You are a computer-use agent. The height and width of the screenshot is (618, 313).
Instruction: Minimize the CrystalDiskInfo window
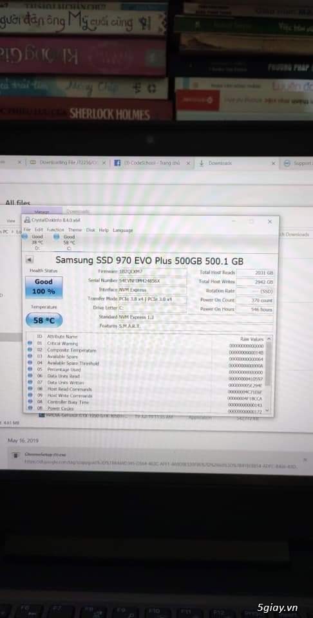tap(233, 221)
